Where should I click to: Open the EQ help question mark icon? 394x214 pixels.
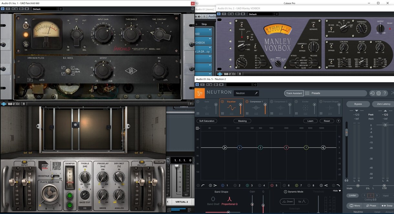pyautogui.click(x=338, y=121)
